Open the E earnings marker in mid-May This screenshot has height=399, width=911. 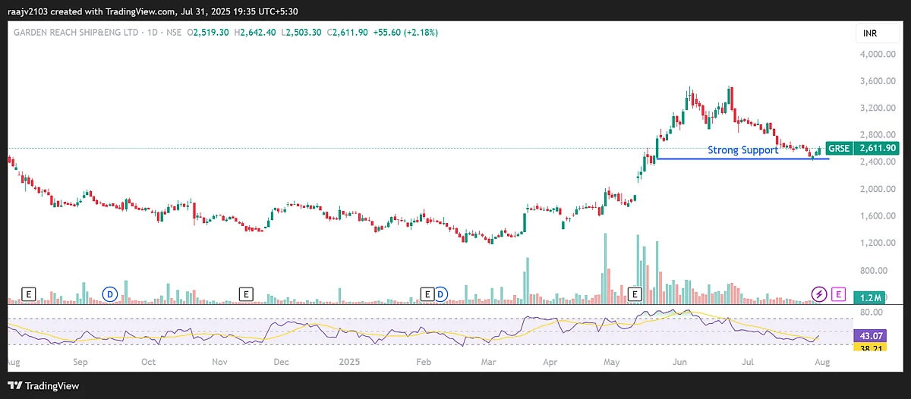coord(635,294)
